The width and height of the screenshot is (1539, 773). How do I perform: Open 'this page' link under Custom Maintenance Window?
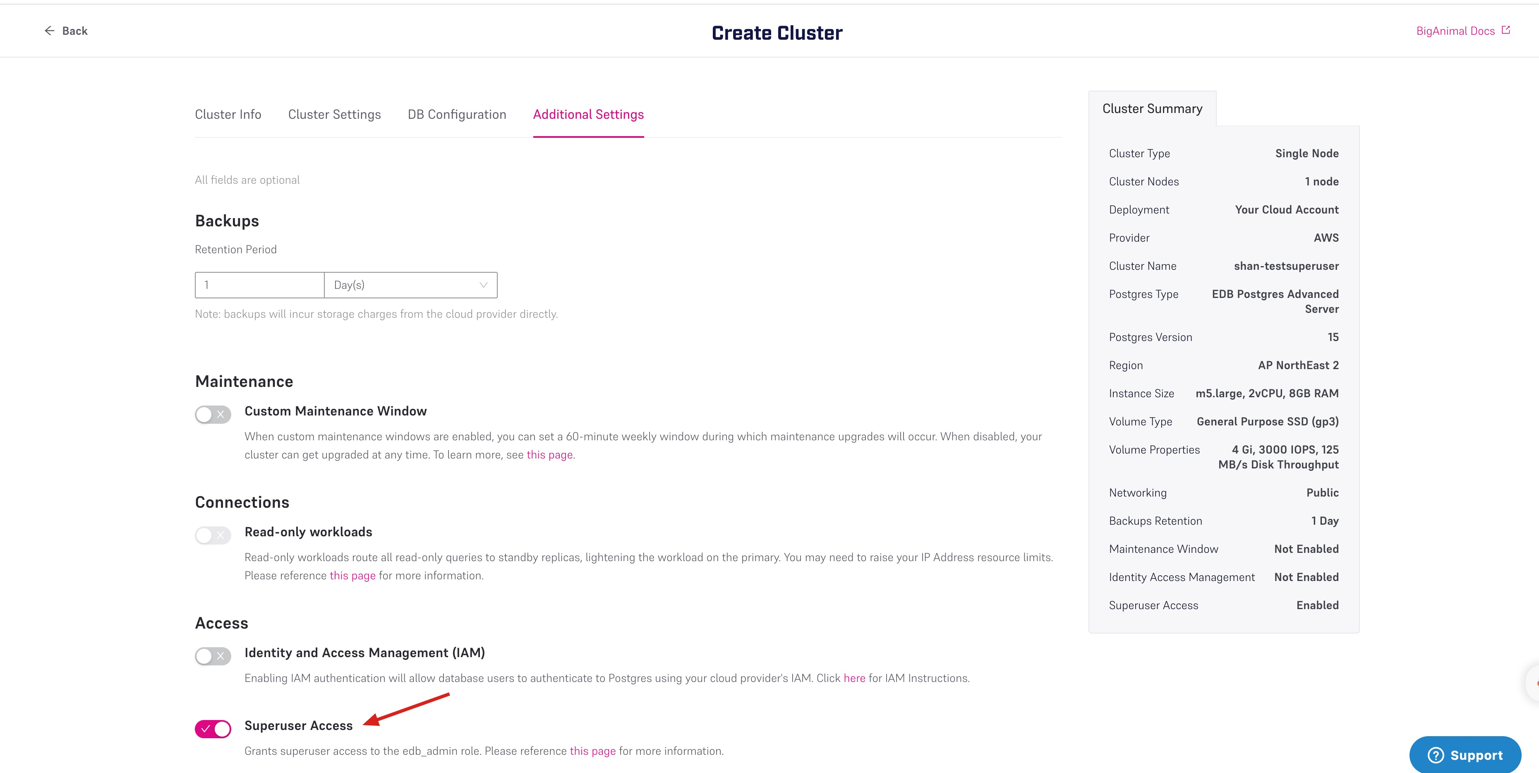click(550, 455)
